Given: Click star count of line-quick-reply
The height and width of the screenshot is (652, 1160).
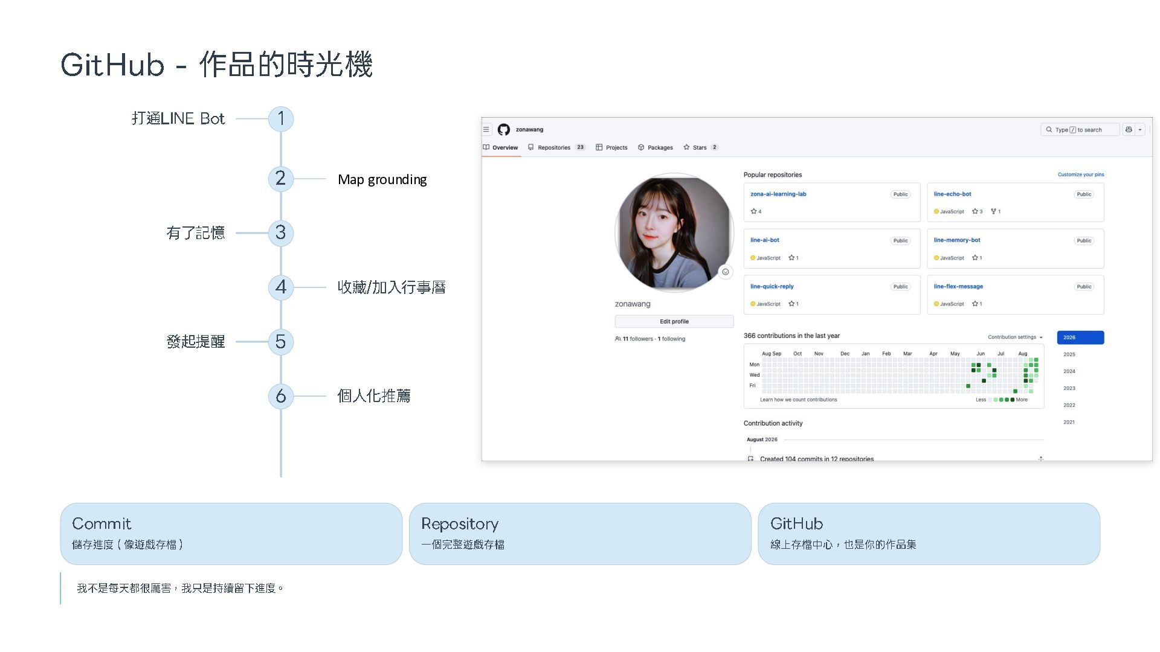Looking at the screenshot, I should pos(794,304).
